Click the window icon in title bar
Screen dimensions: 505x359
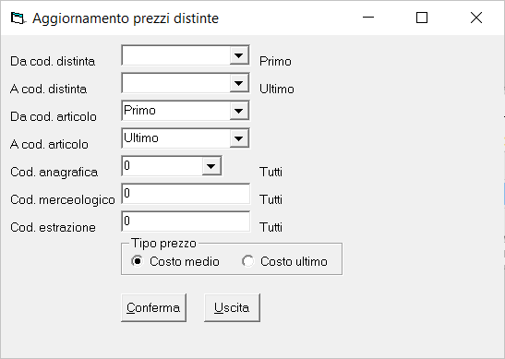tap(18, 18)
